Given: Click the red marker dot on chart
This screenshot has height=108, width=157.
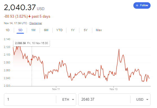Looking at the screenshot, I should [x=32, y=59].
